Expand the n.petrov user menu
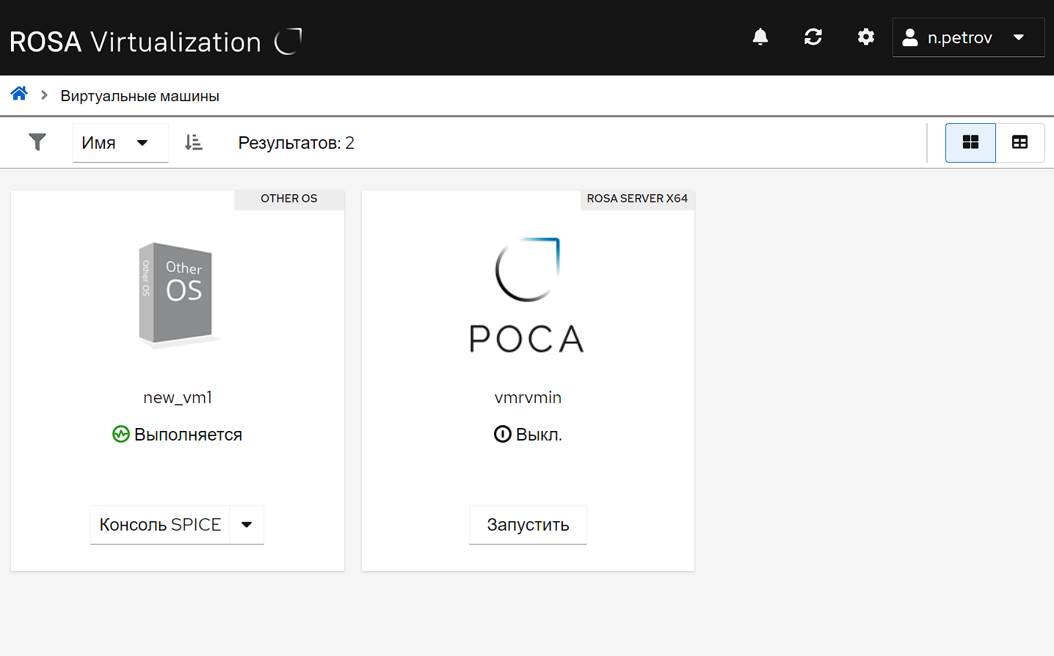The width and height of the screenshot is (1054, 656). tap(968, 37)
